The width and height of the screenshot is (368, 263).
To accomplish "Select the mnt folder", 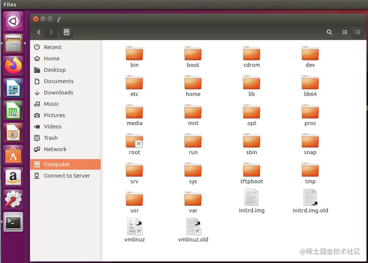I will (x=193, y=115).
